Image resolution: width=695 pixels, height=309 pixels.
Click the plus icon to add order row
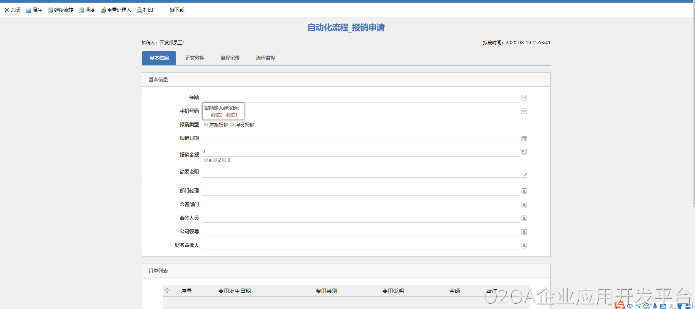click(167, 290)
